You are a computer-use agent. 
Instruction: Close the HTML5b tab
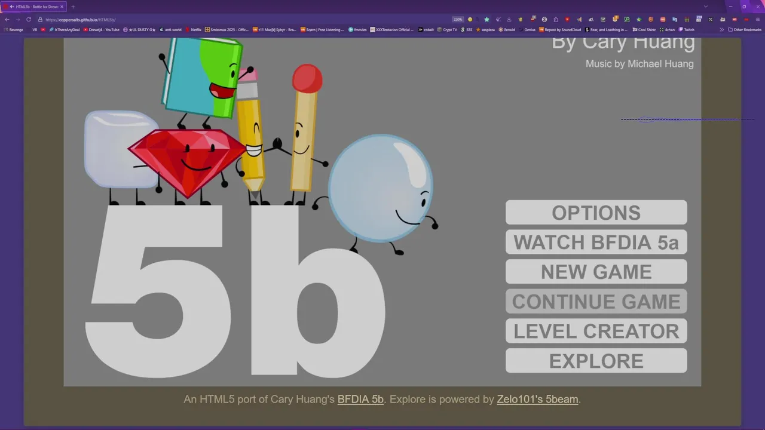[x=62, y=7]
